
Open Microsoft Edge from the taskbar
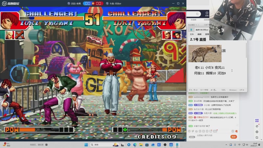pos(135,145)
